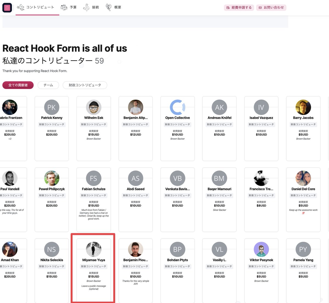Image resolution: width=329 pixels, height=303 pixels.
Task: Open the 概要 tab
Action: tap(113, 7)
